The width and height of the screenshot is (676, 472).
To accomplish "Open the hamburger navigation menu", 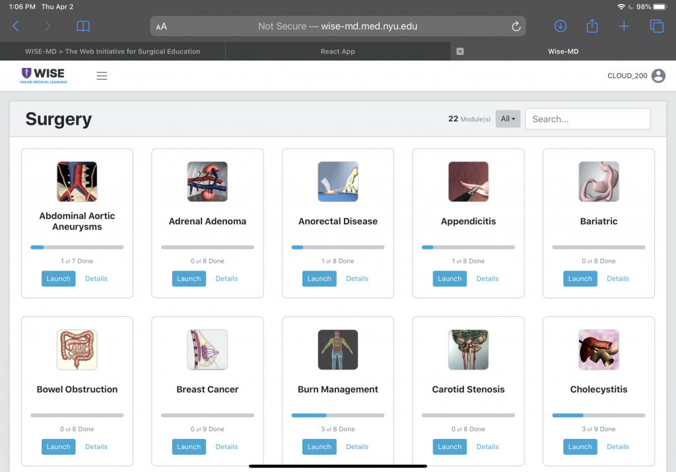I will (x=102, y=76).
